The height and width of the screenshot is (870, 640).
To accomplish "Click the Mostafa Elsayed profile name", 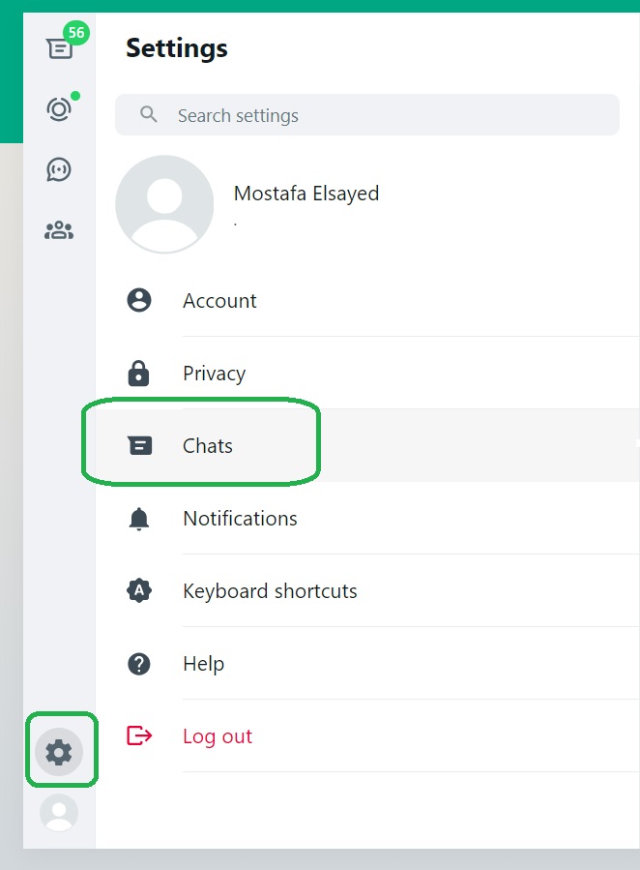I will point(306,194).
